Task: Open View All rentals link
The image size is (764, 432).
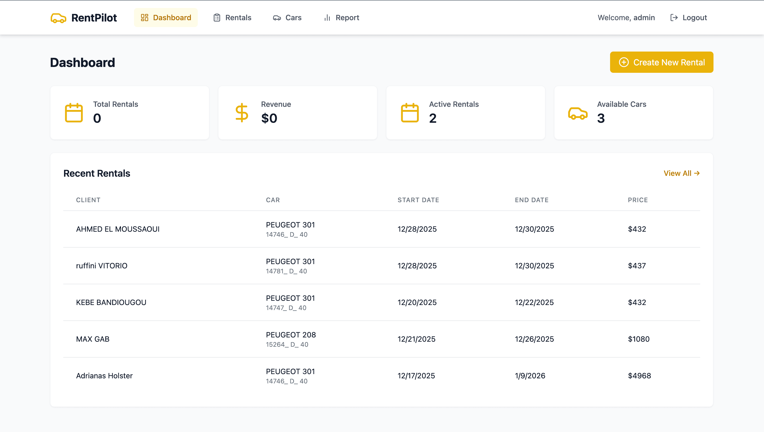Action: click(x=677, y=173)
